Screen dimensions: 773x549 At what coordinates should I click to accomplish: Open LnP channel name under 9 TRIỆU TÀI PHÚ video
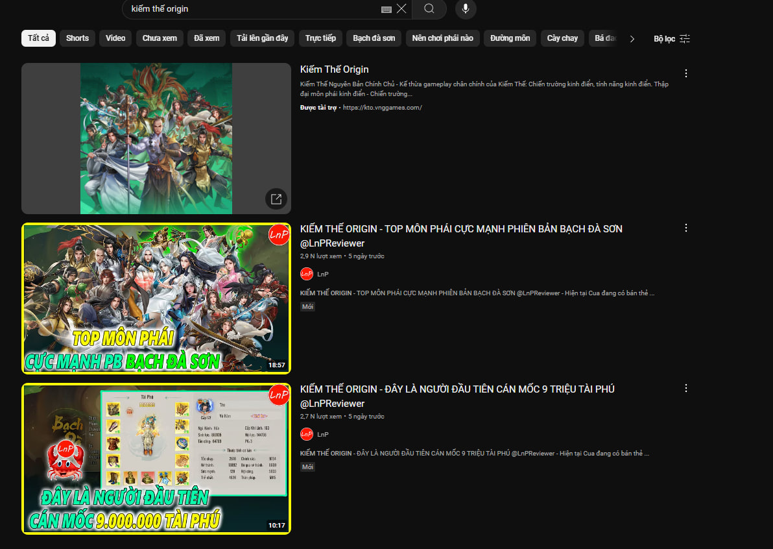(323, 435)
